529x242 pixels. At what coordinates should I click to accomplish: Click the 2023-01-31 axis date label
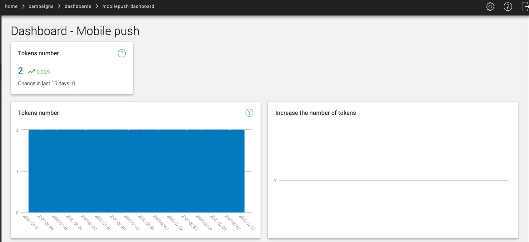coord(146,222)
